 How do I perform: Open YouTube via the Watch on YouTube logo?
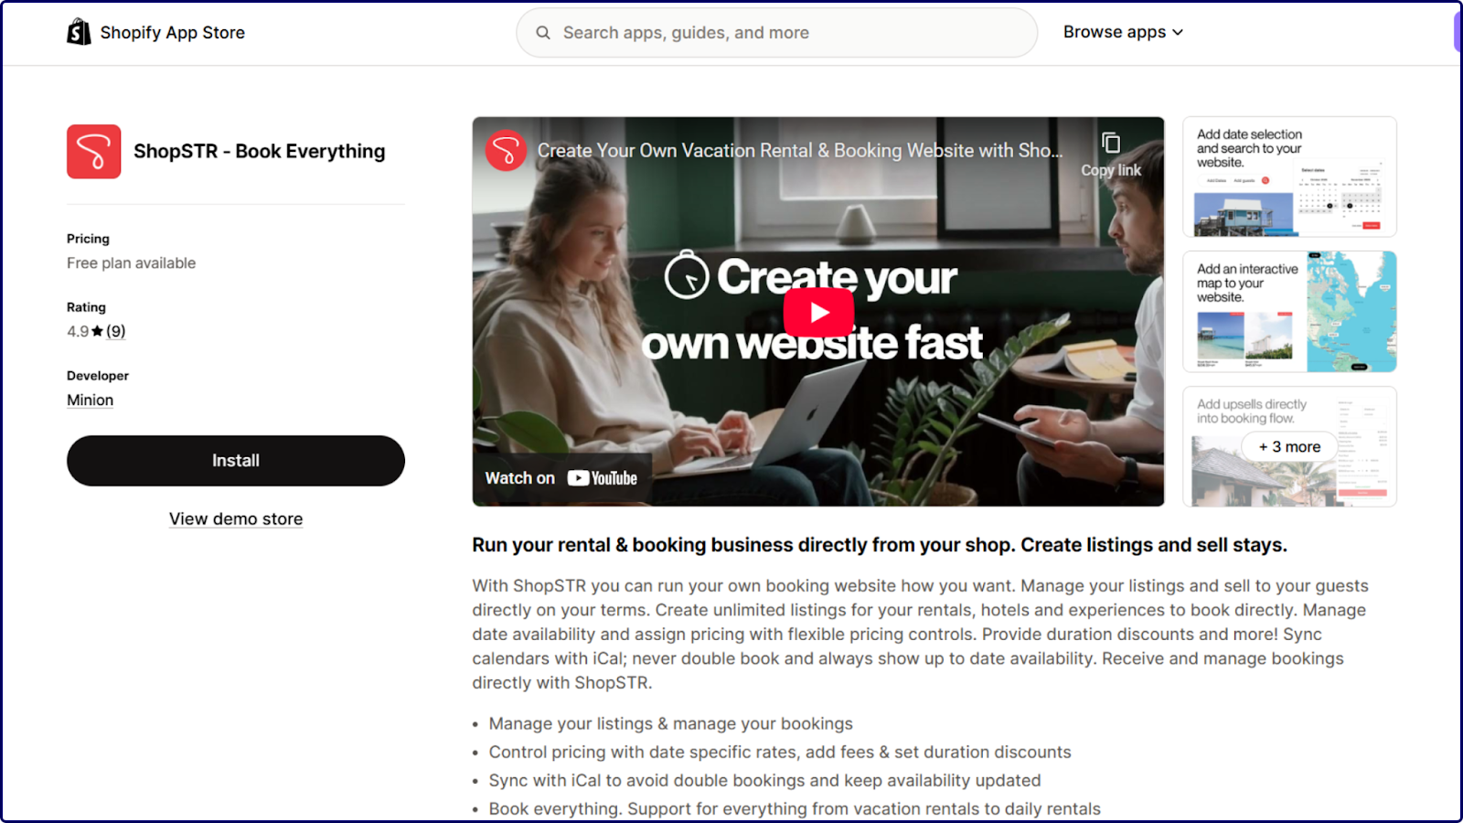(603, 478)
